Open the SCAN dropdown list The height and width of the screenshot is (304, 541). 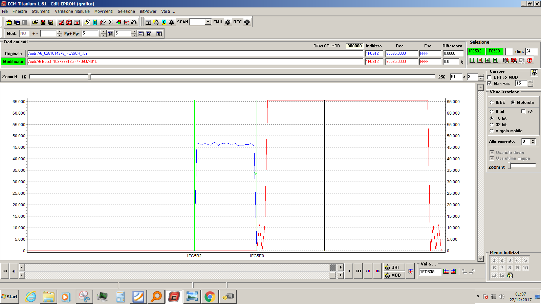208,22
